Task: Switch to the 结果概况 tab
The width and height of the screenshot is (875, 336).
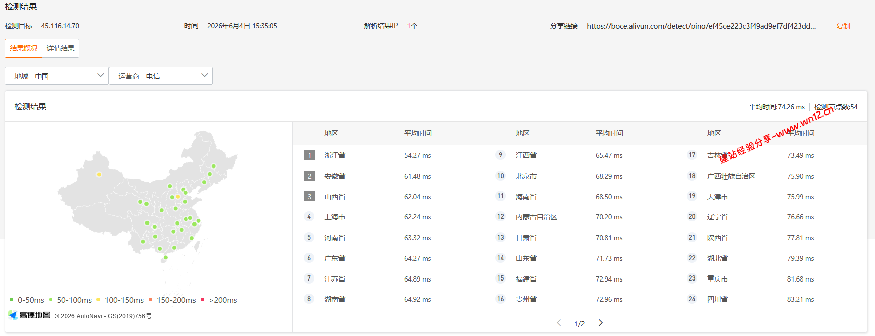Action: 23,48
